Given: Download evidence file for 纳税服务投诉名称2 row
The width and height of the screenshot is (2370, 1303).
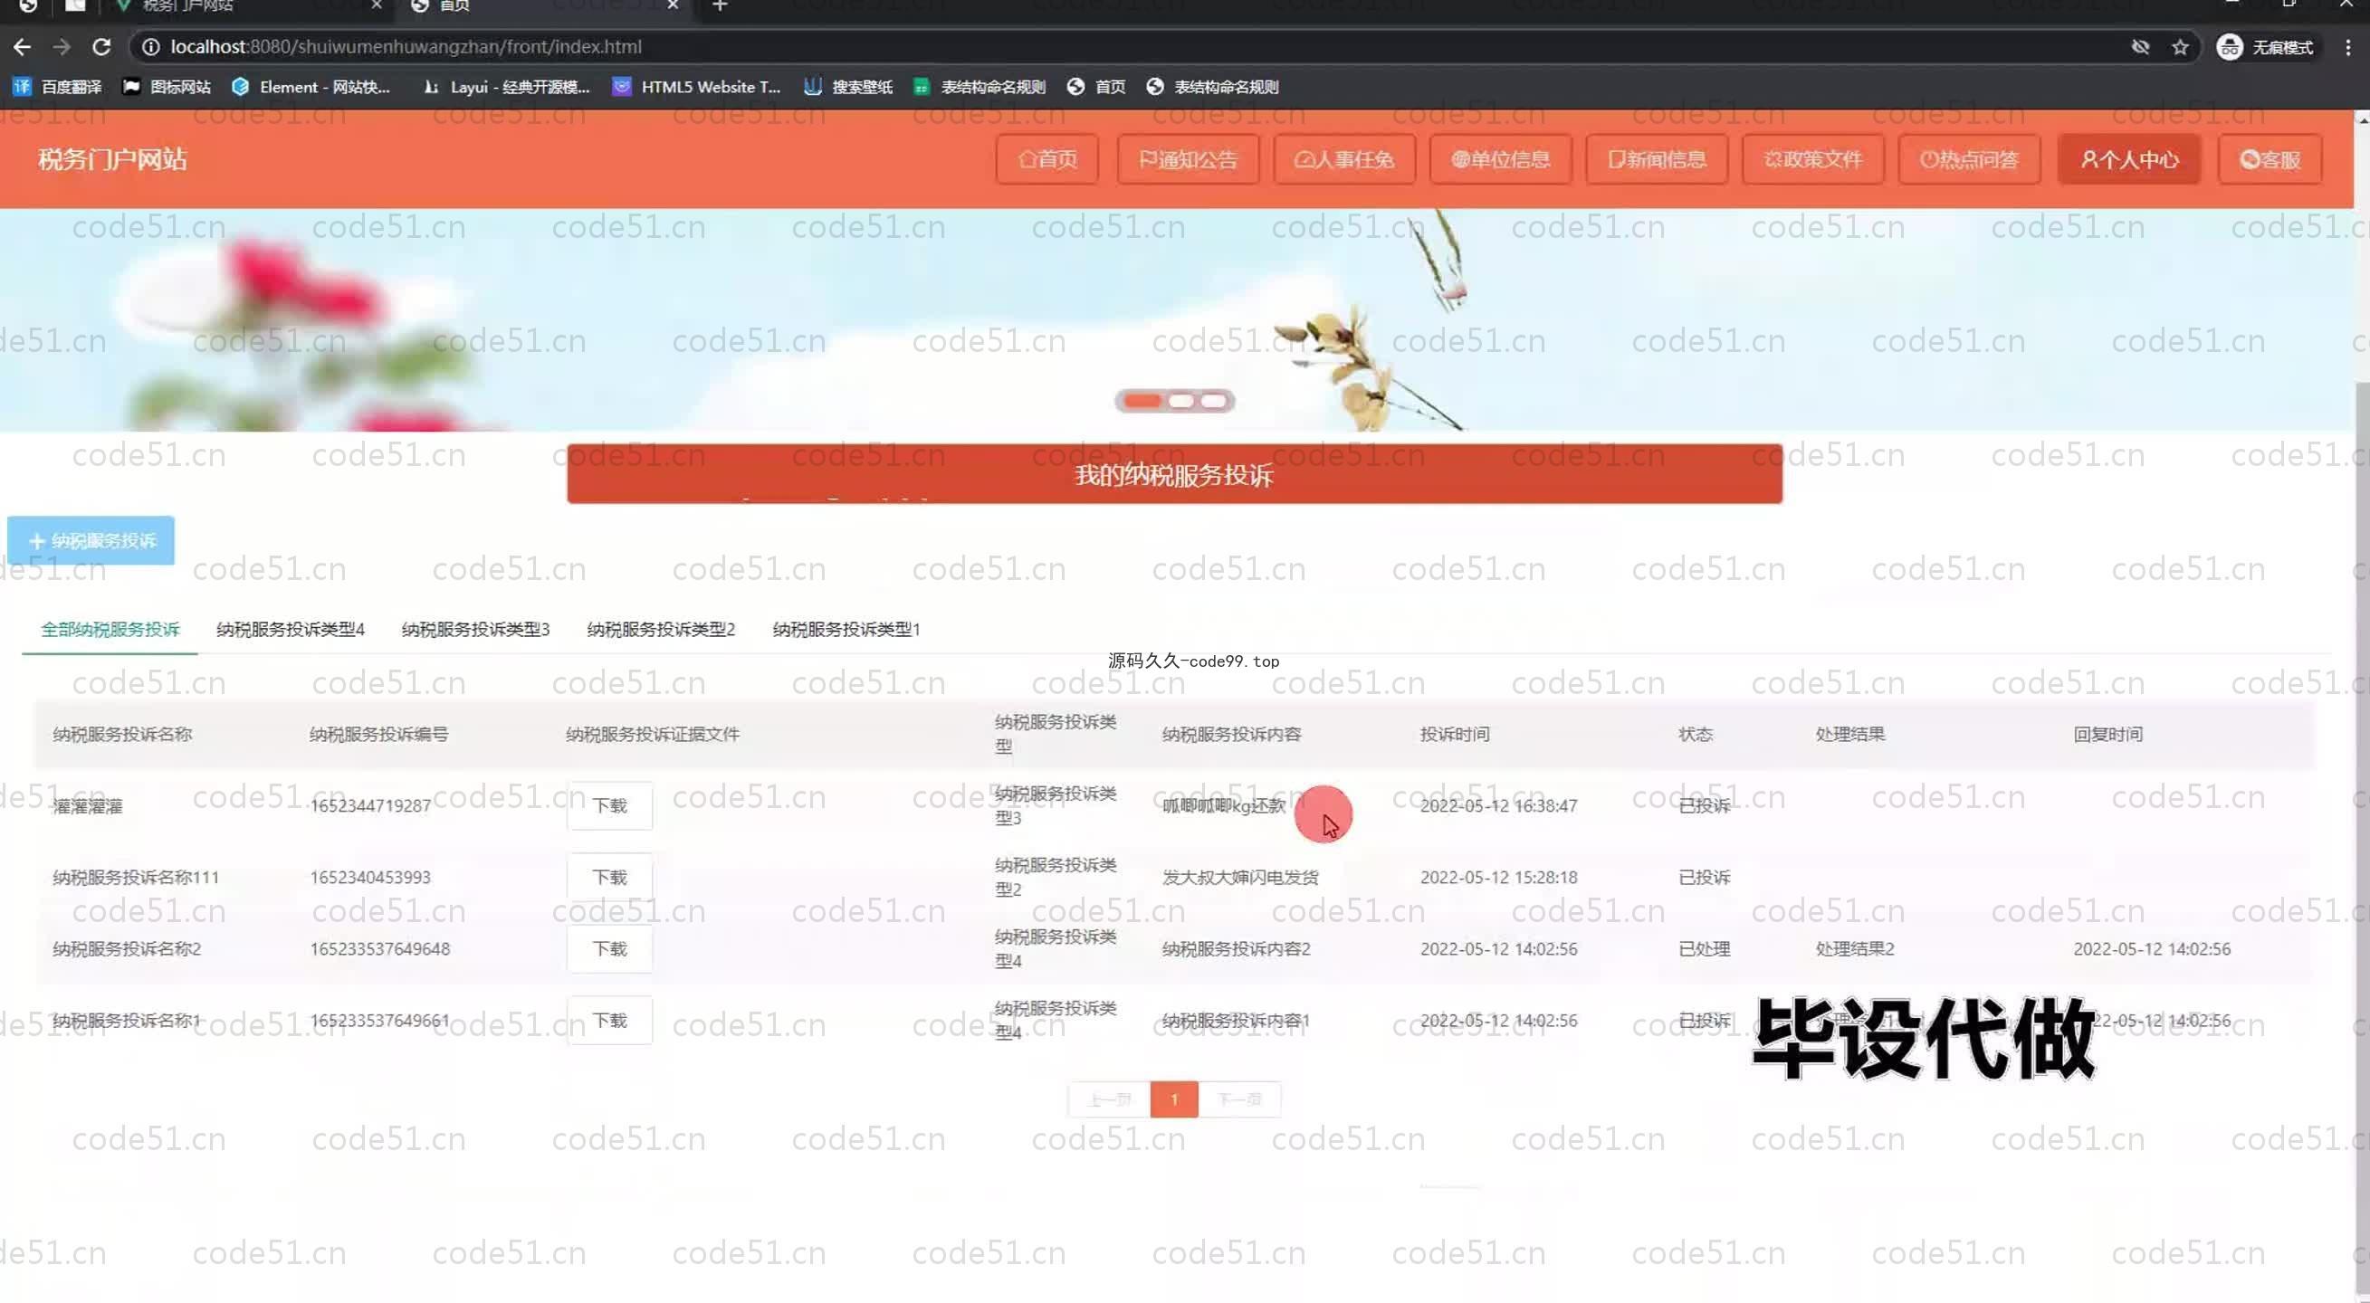Looking at the screenshot, I should pos(610,949).
